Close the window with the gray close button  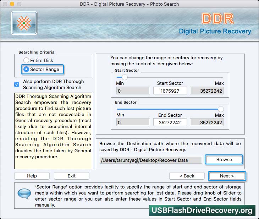click(x=5, y=4)
